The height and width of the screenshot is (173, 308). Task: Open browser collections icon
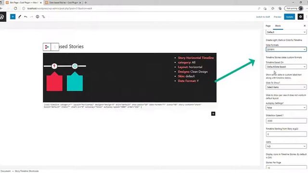[x=280, y=9]
